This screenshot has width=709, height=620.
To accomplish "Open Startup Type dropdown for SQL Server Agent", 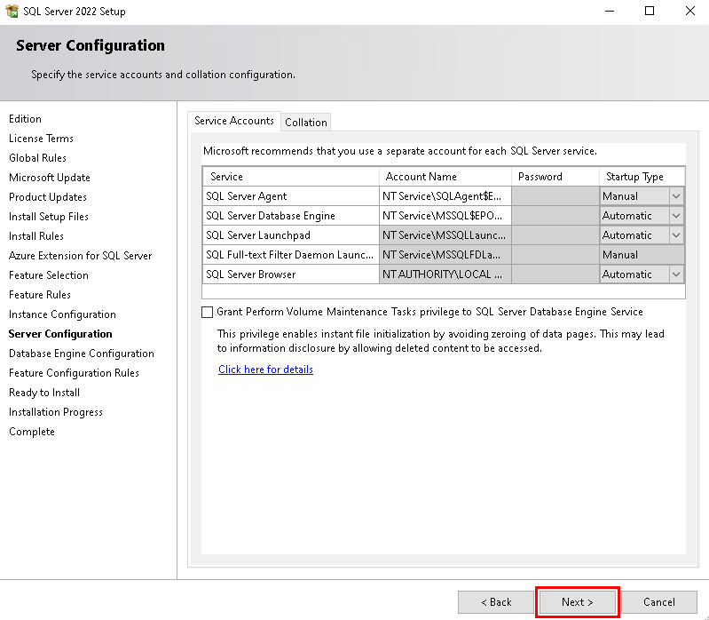I will click(x=676, y=196).
